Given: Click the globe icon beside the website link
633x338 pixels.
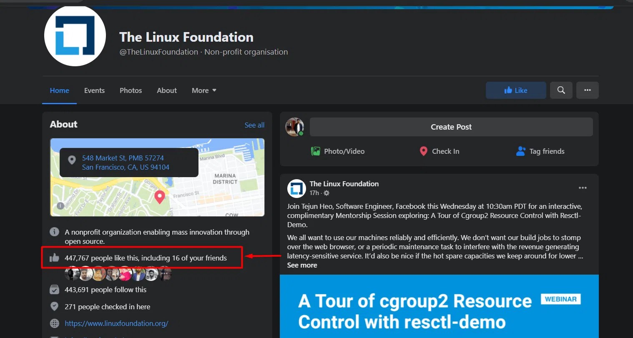Looking at the screenshot, I should tap(54, 323).
